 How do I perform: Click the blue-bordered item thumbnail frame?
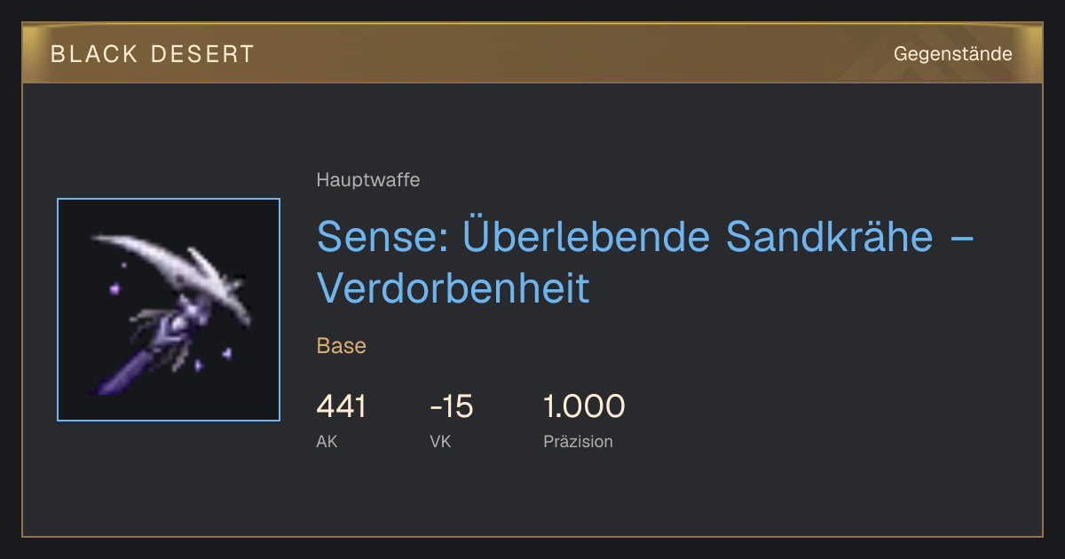click(x=169, y=310)
